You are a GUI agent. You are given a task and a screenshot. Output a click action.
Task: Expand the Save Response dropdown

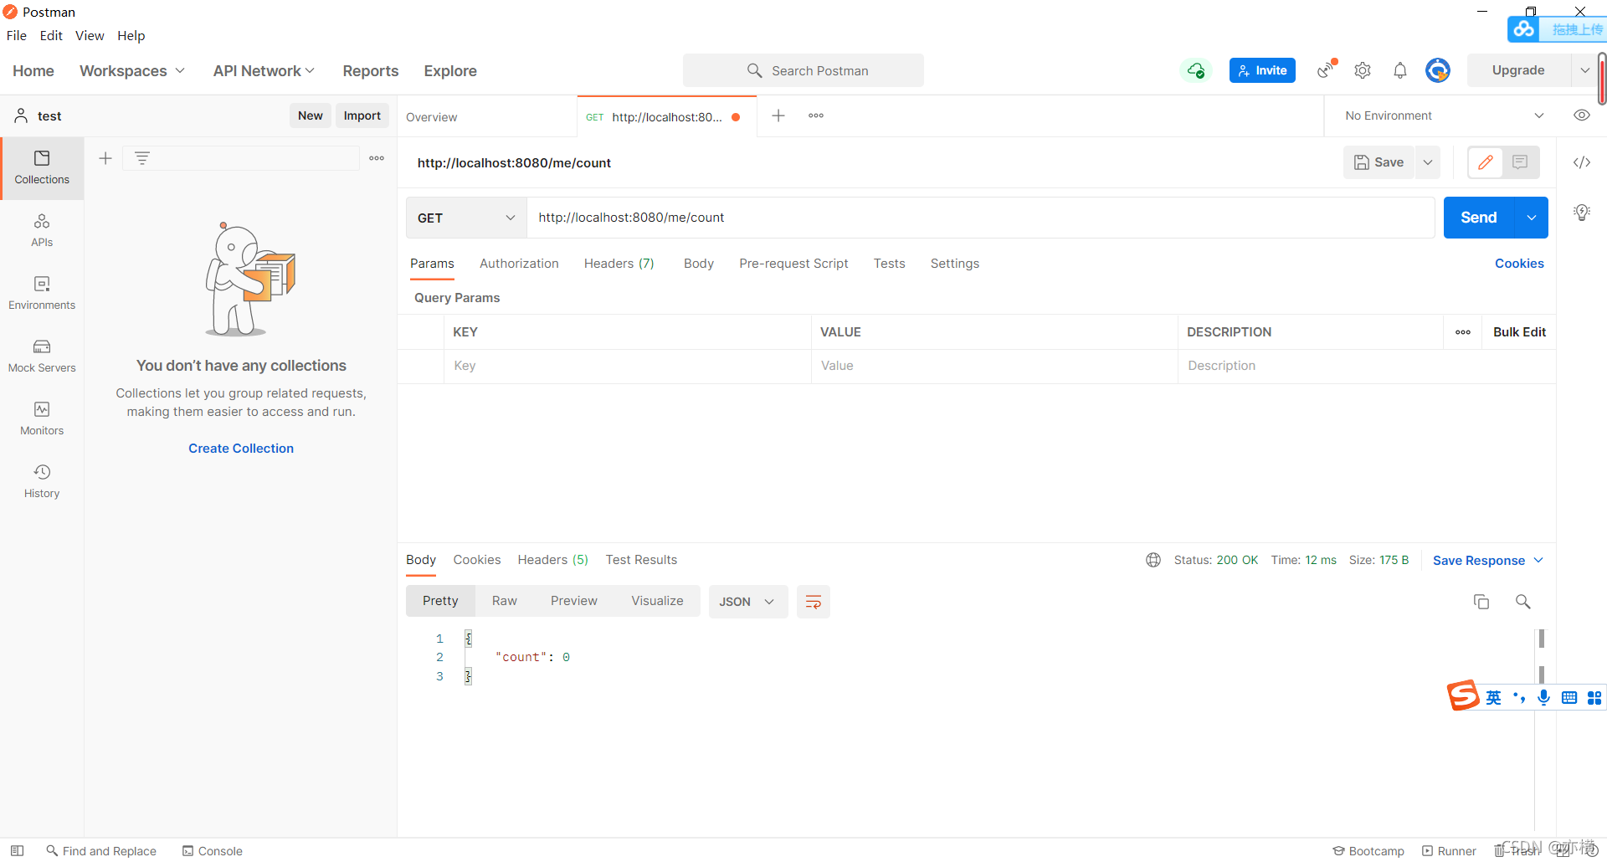[x=1488, y=560]
